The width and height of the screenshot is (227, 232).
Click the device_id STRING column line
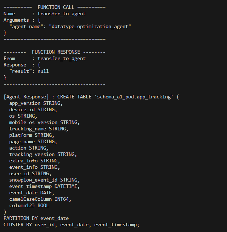point(33,109)
